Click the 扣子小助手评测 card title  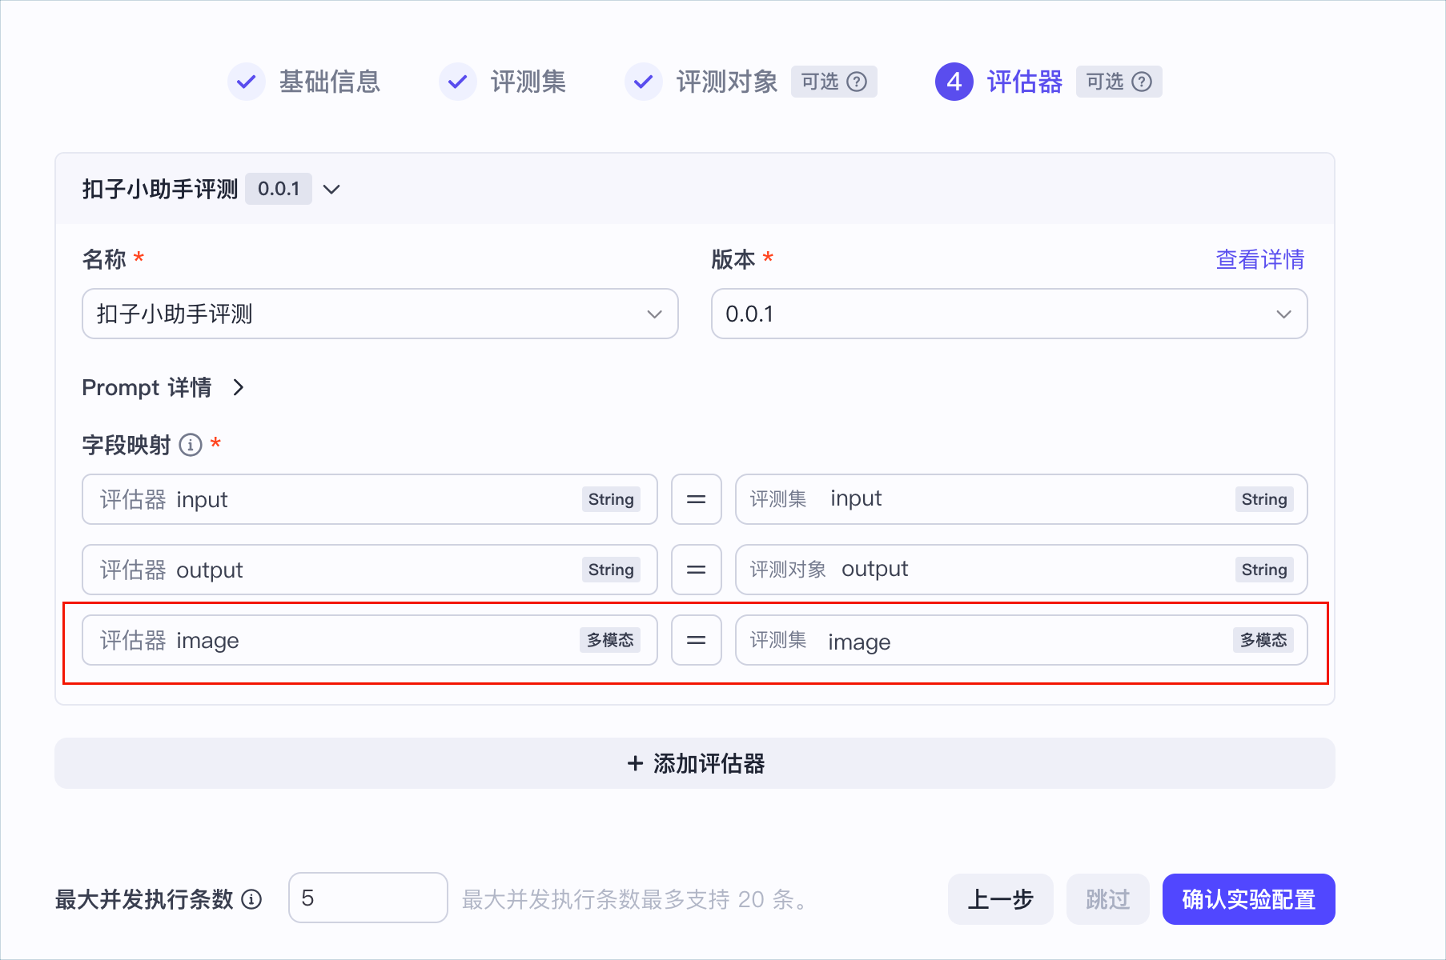[x=160, y=189]
